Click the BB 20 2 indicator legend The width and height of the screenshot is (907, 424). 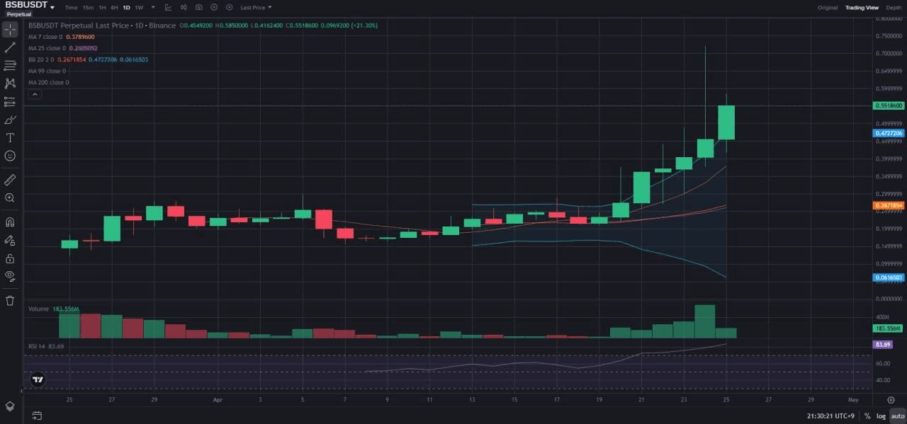[88, 59]
